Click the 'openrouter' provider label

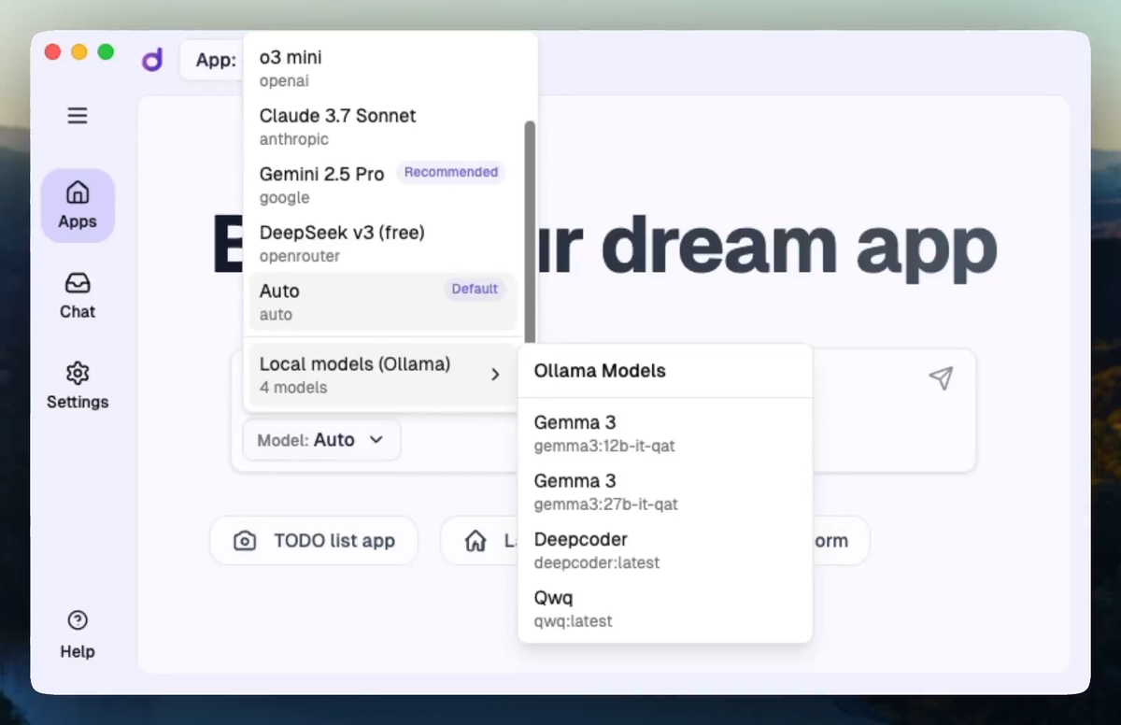pyautogui.click(x=300, y=256)
